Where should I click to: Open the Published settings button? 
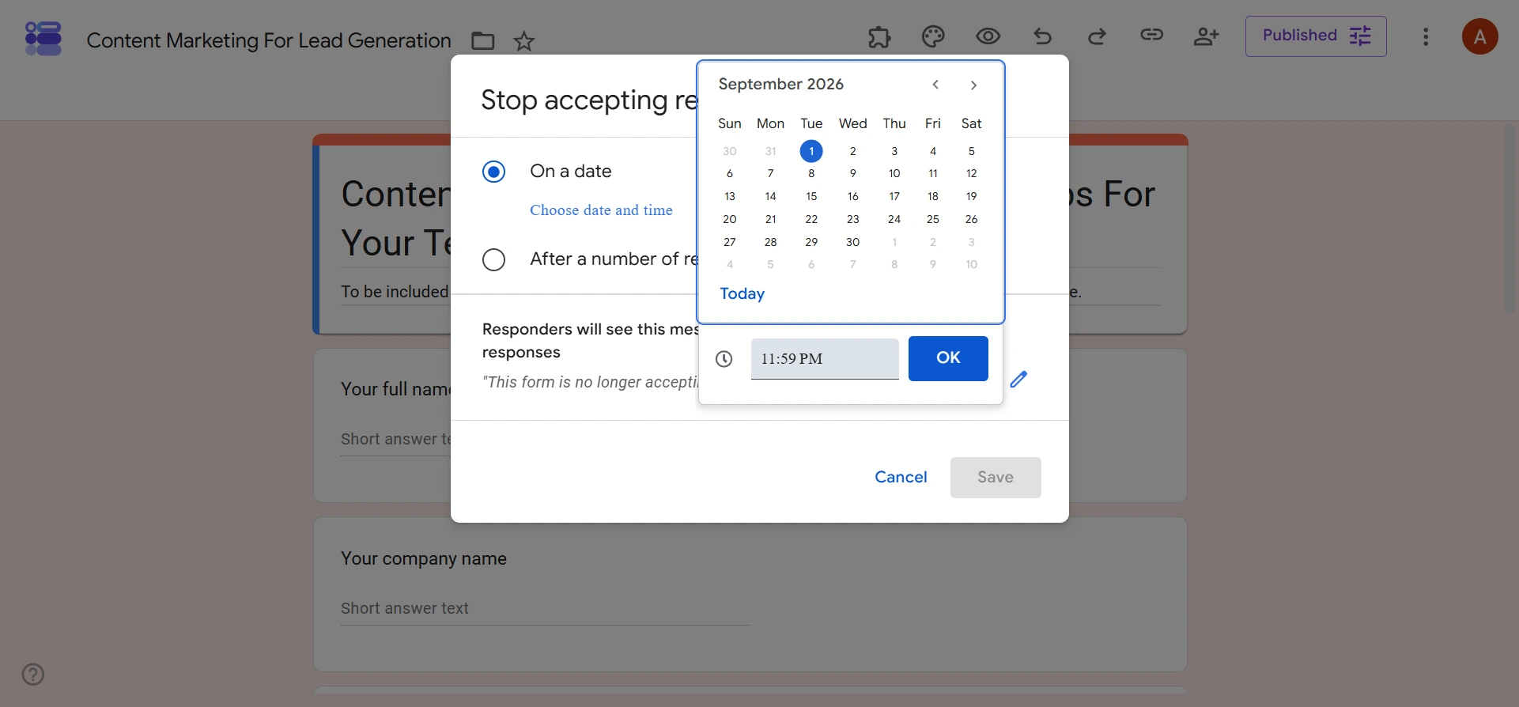[x=1316, y=36]
